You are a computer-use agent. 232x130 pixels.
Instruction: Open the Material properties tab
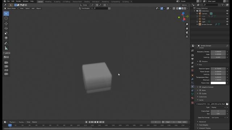pyautogui.click(x=192, y=98)
